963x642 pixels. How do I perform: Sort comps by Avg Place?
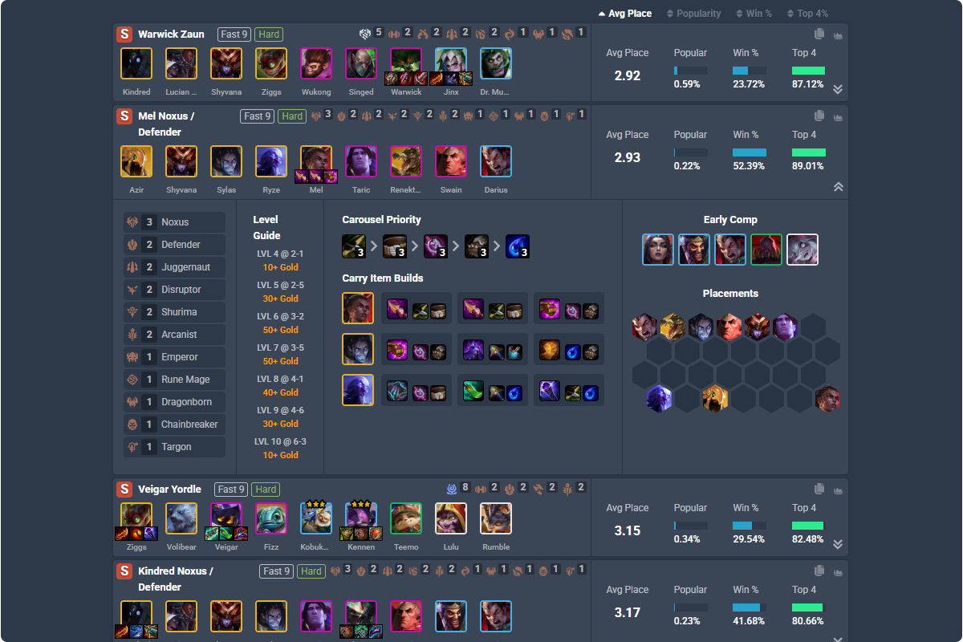click(x=625, y=14)
